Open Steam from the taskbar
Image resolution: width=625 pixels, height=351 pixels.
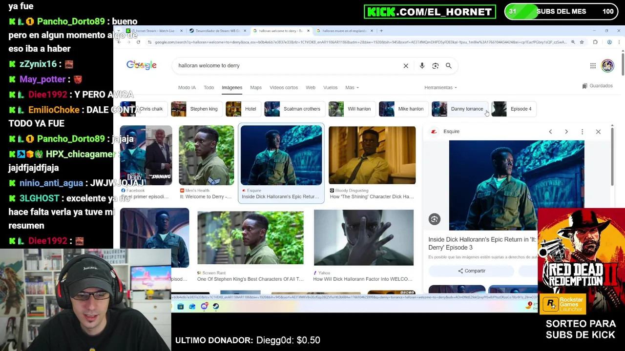click(216, 307)
